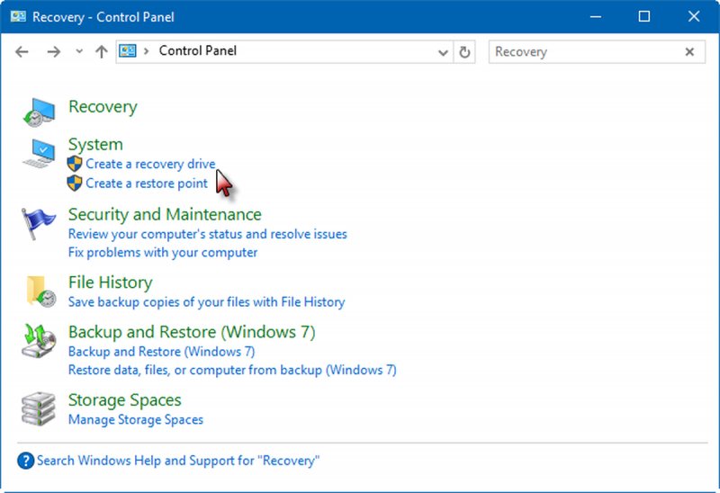The width and height of the screenshot is (720, 493).
Task: Click Manage Storage Spaces
Action: pos(136,419)
